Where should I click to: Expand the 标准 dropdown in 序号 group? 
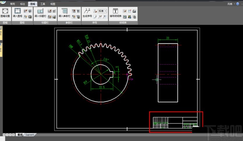tap(102, 11)
